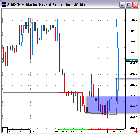Click the 10-22:30 time axis label
Image resolution: width=140 pixels, height=135 pixels.
click(97, 132)
